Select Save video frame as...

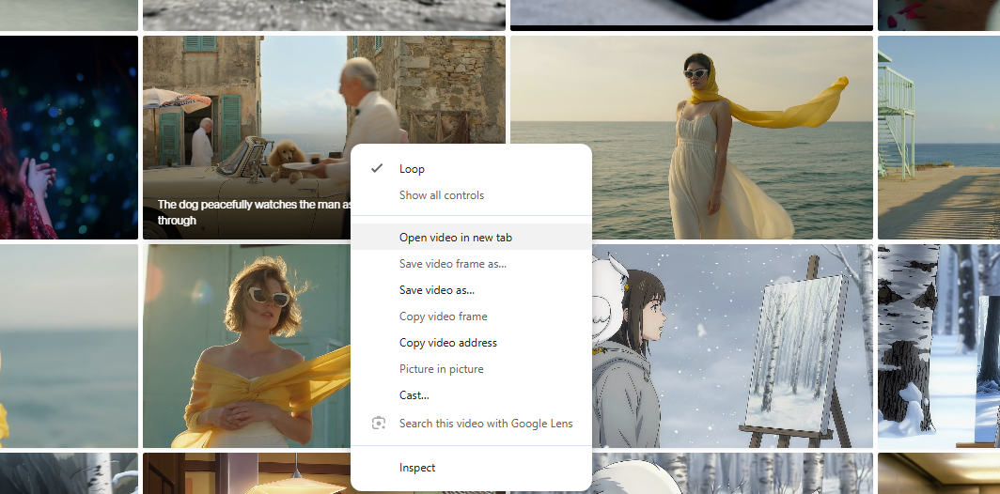(471, 263)
